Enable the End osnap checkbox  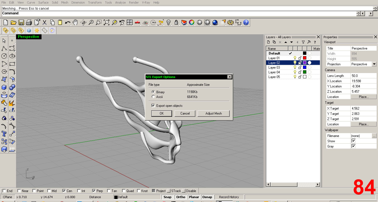point(4,191)
